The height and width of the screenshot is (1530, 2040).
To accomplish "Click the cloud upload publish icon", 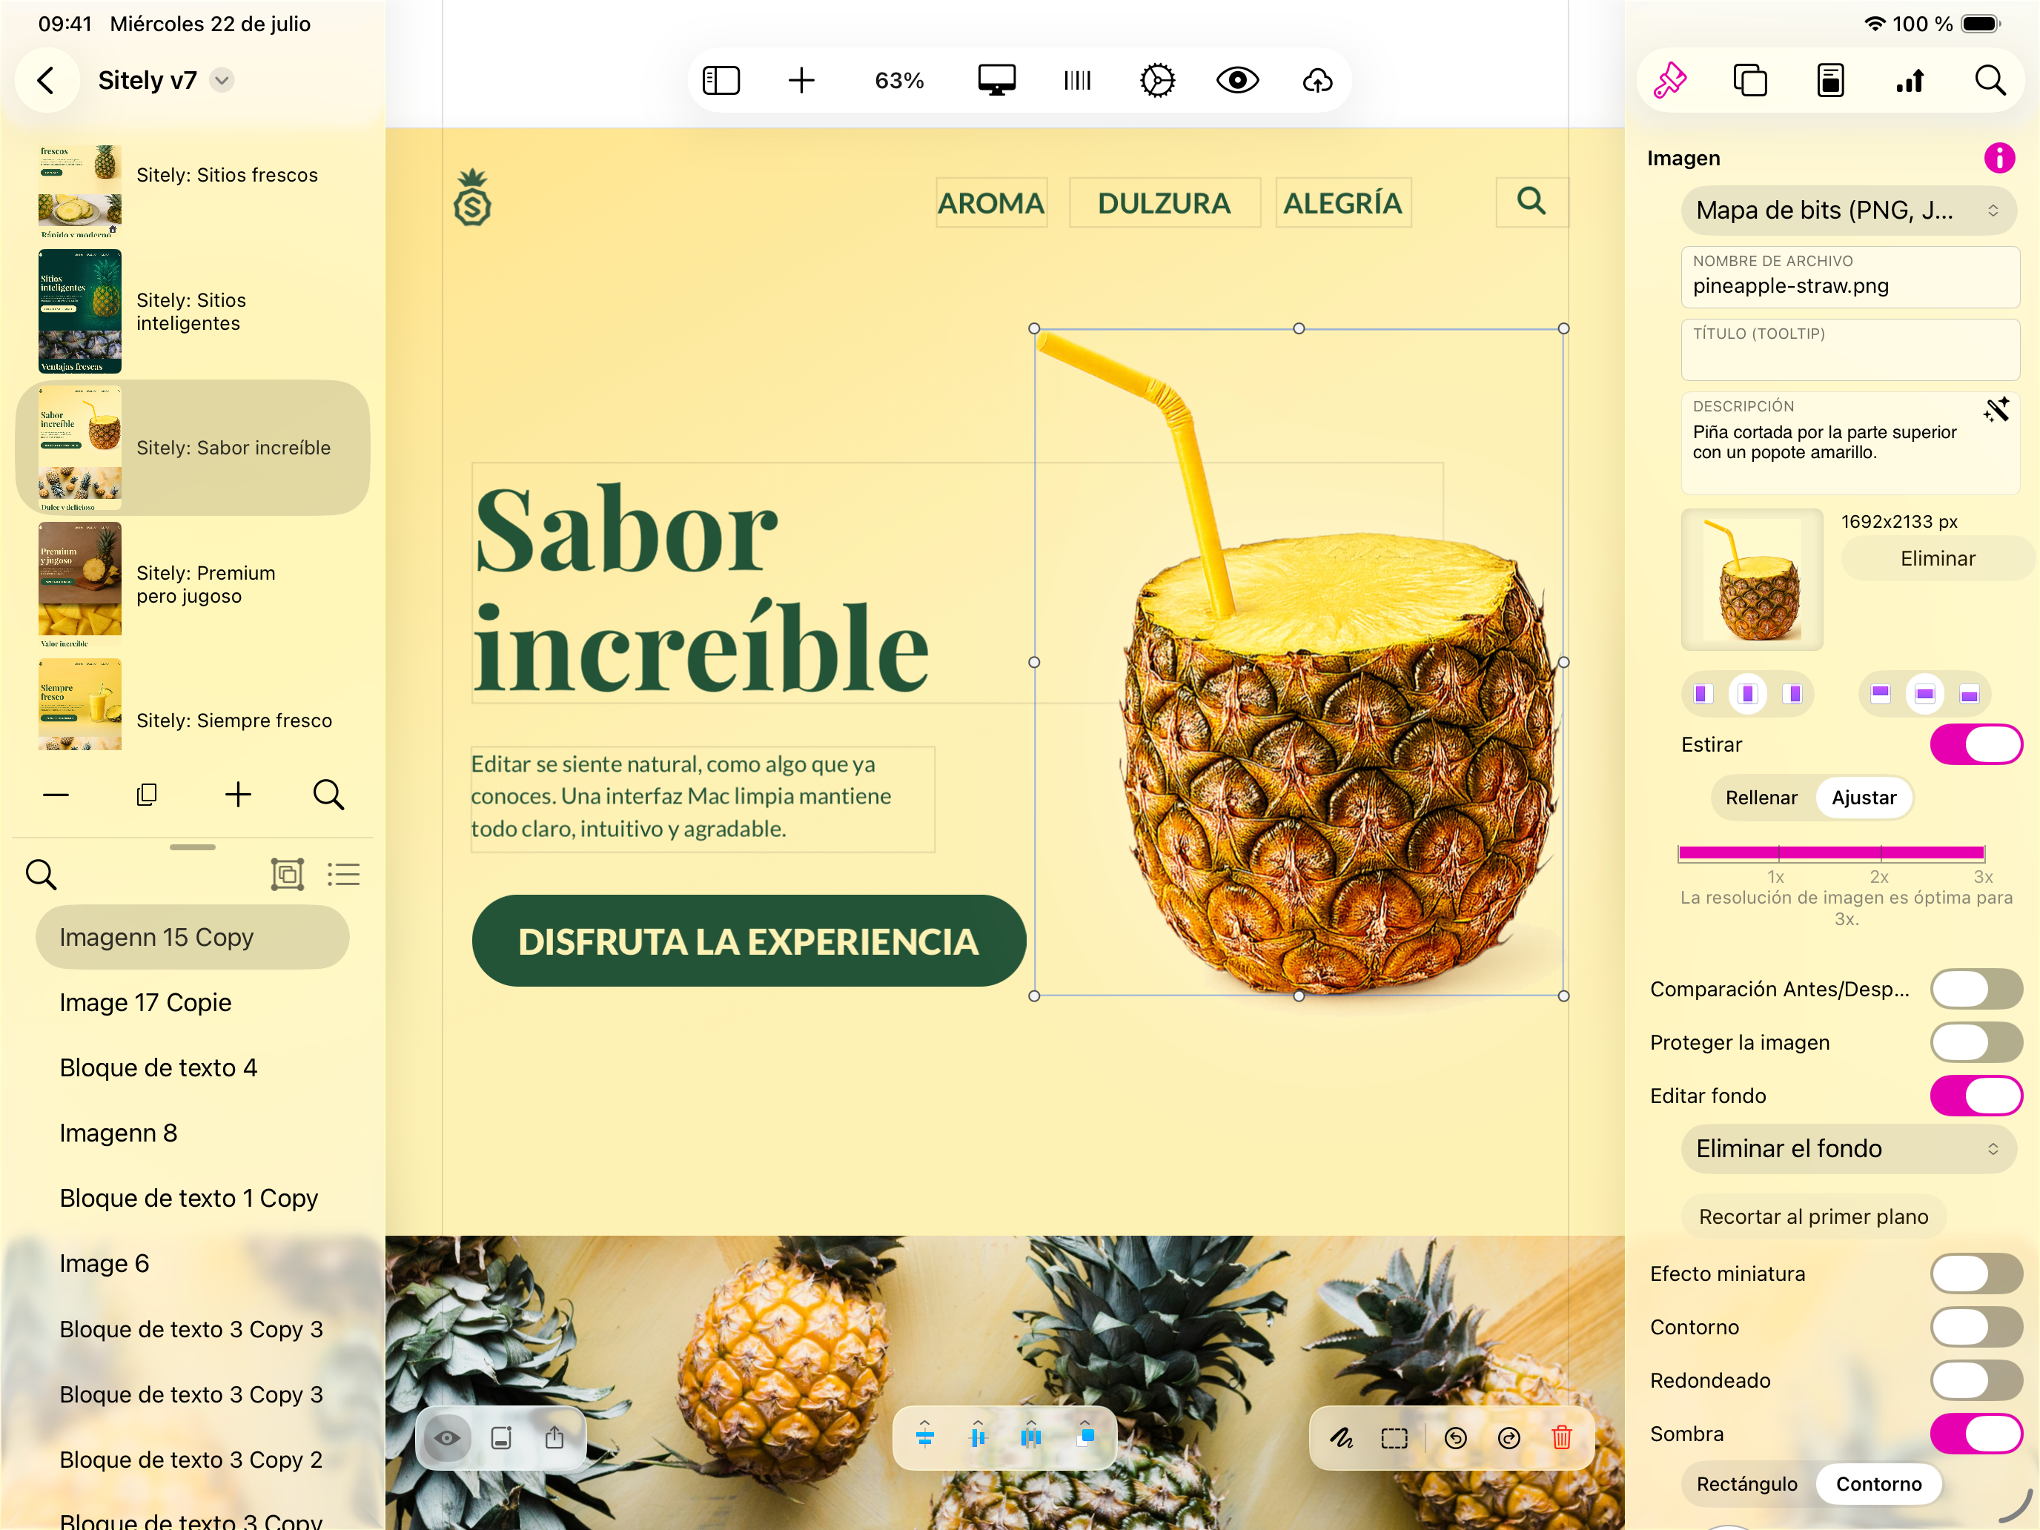I will point(1318,80).
